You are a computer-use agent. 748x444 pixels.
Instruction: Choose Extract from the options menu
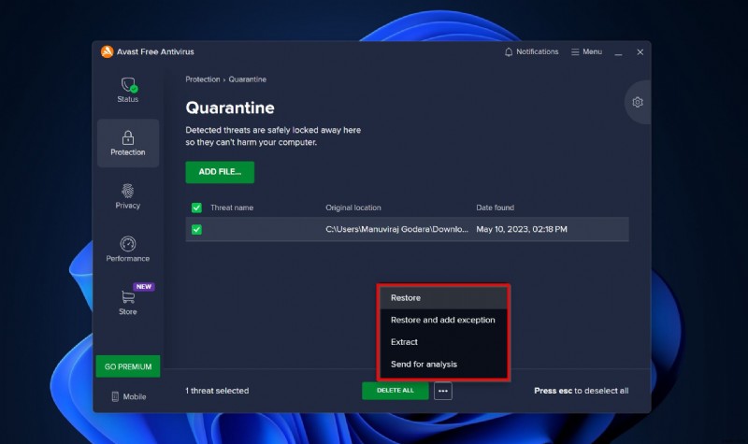click(x=443, y=342)
